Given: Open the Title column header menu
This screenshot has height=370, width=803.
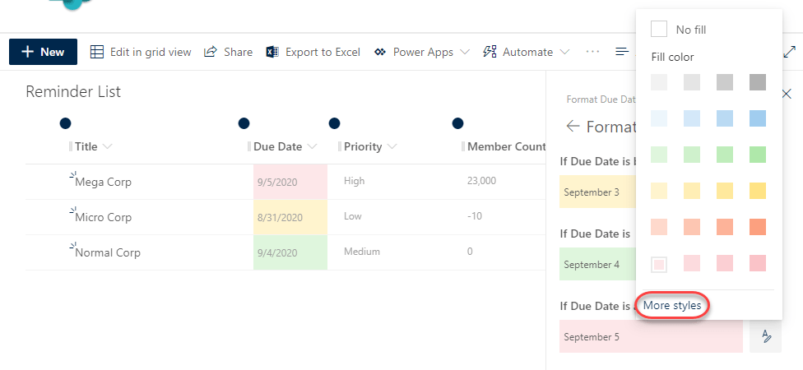Looking at the screenshot, I should coord(107,147).
